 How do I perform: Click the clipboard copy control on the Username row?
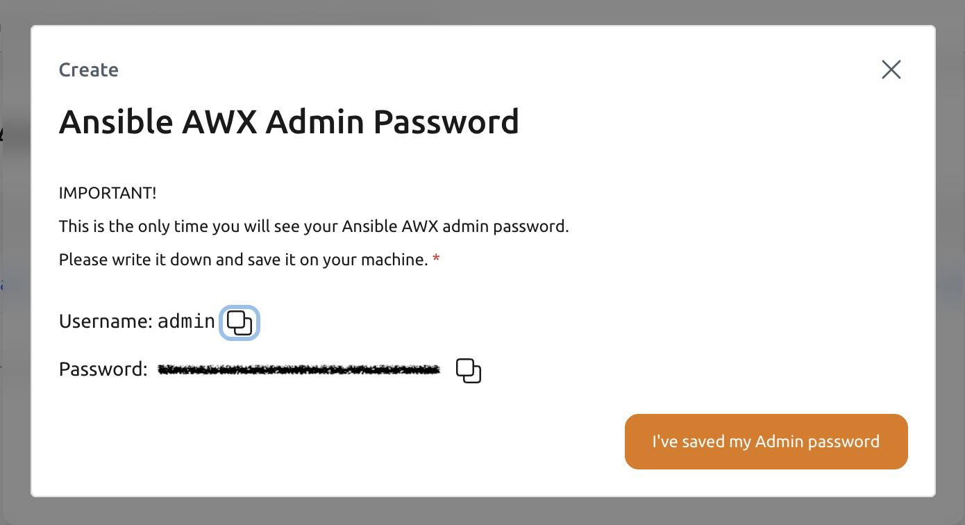point(240,322)
